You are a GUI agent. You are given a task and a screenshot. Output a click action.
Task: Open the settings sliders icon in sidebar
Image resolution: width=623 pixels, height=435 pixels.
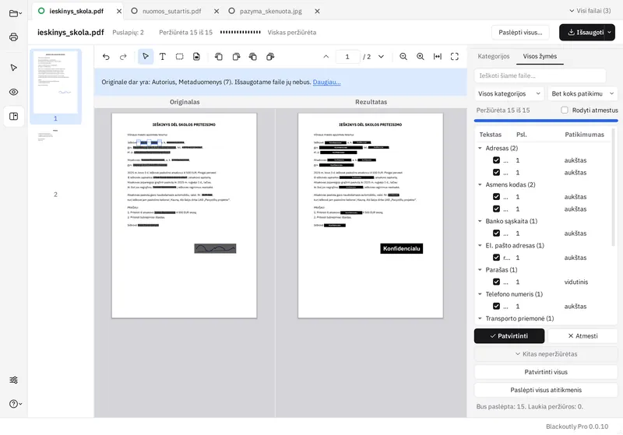(x=13, y=380)
